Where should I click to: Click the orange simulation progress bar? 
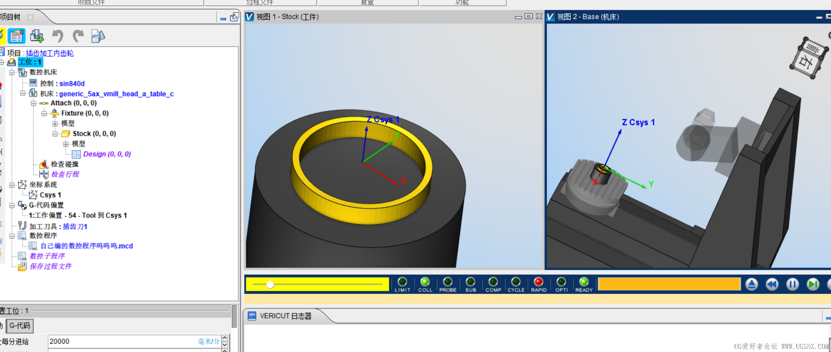pos(669,284)
